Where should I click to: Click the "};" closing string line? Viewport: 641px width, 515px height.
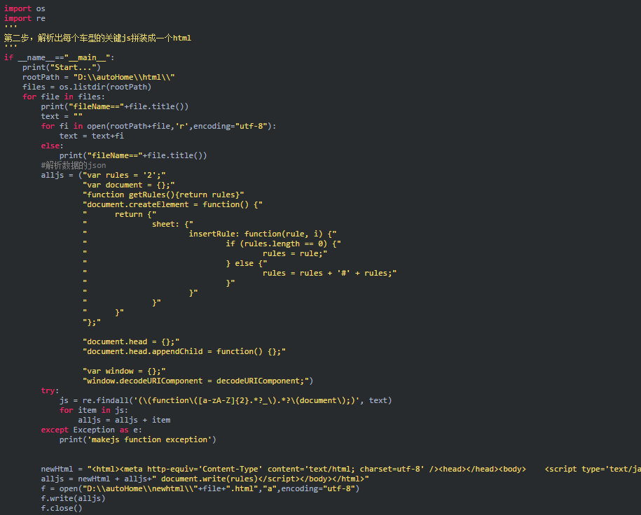point(92,323)
